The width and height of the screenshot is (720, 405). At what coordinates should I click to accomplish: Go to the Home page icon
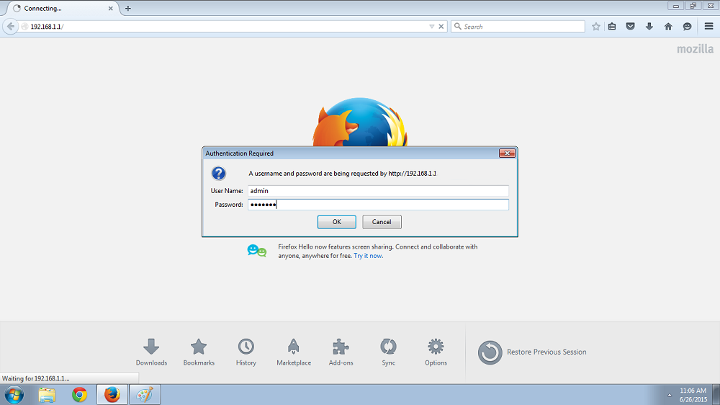pos(668,27)
